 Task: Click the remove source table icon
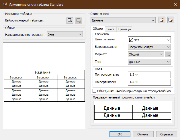[x=79, y=20]
